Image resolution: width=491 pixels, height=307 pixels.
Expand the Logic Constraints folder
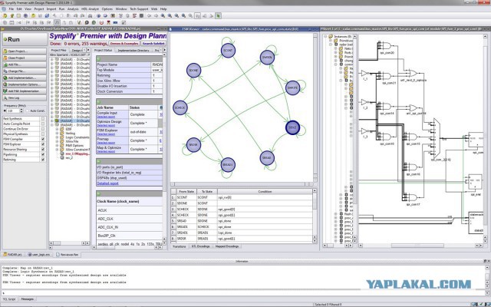click(57, 137)
